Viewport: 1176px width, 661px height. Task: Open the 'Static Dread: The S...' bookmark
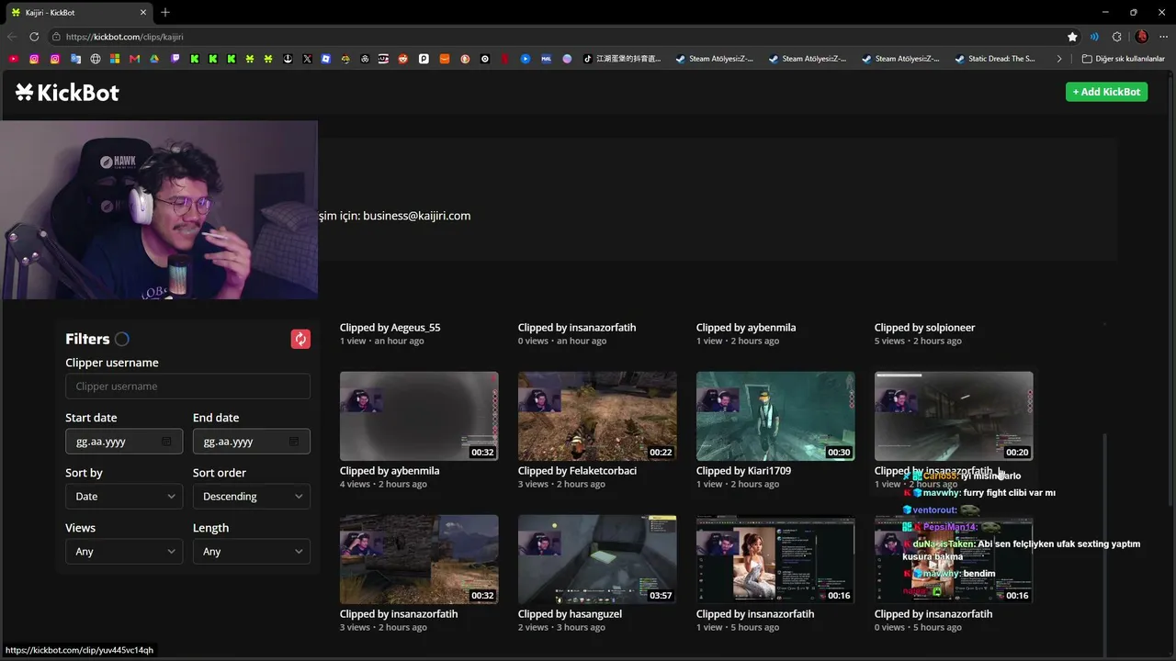[x=996, y=59]
